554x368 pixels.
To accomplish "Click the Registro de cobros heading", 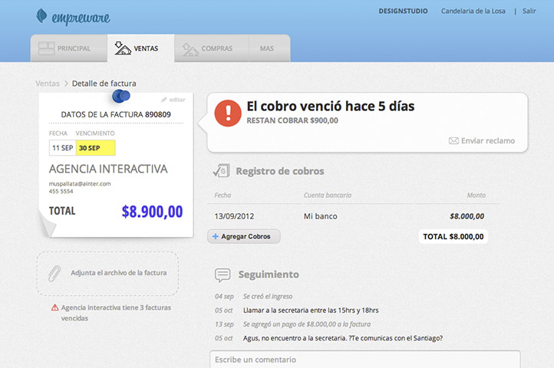I will click(280, 171).
